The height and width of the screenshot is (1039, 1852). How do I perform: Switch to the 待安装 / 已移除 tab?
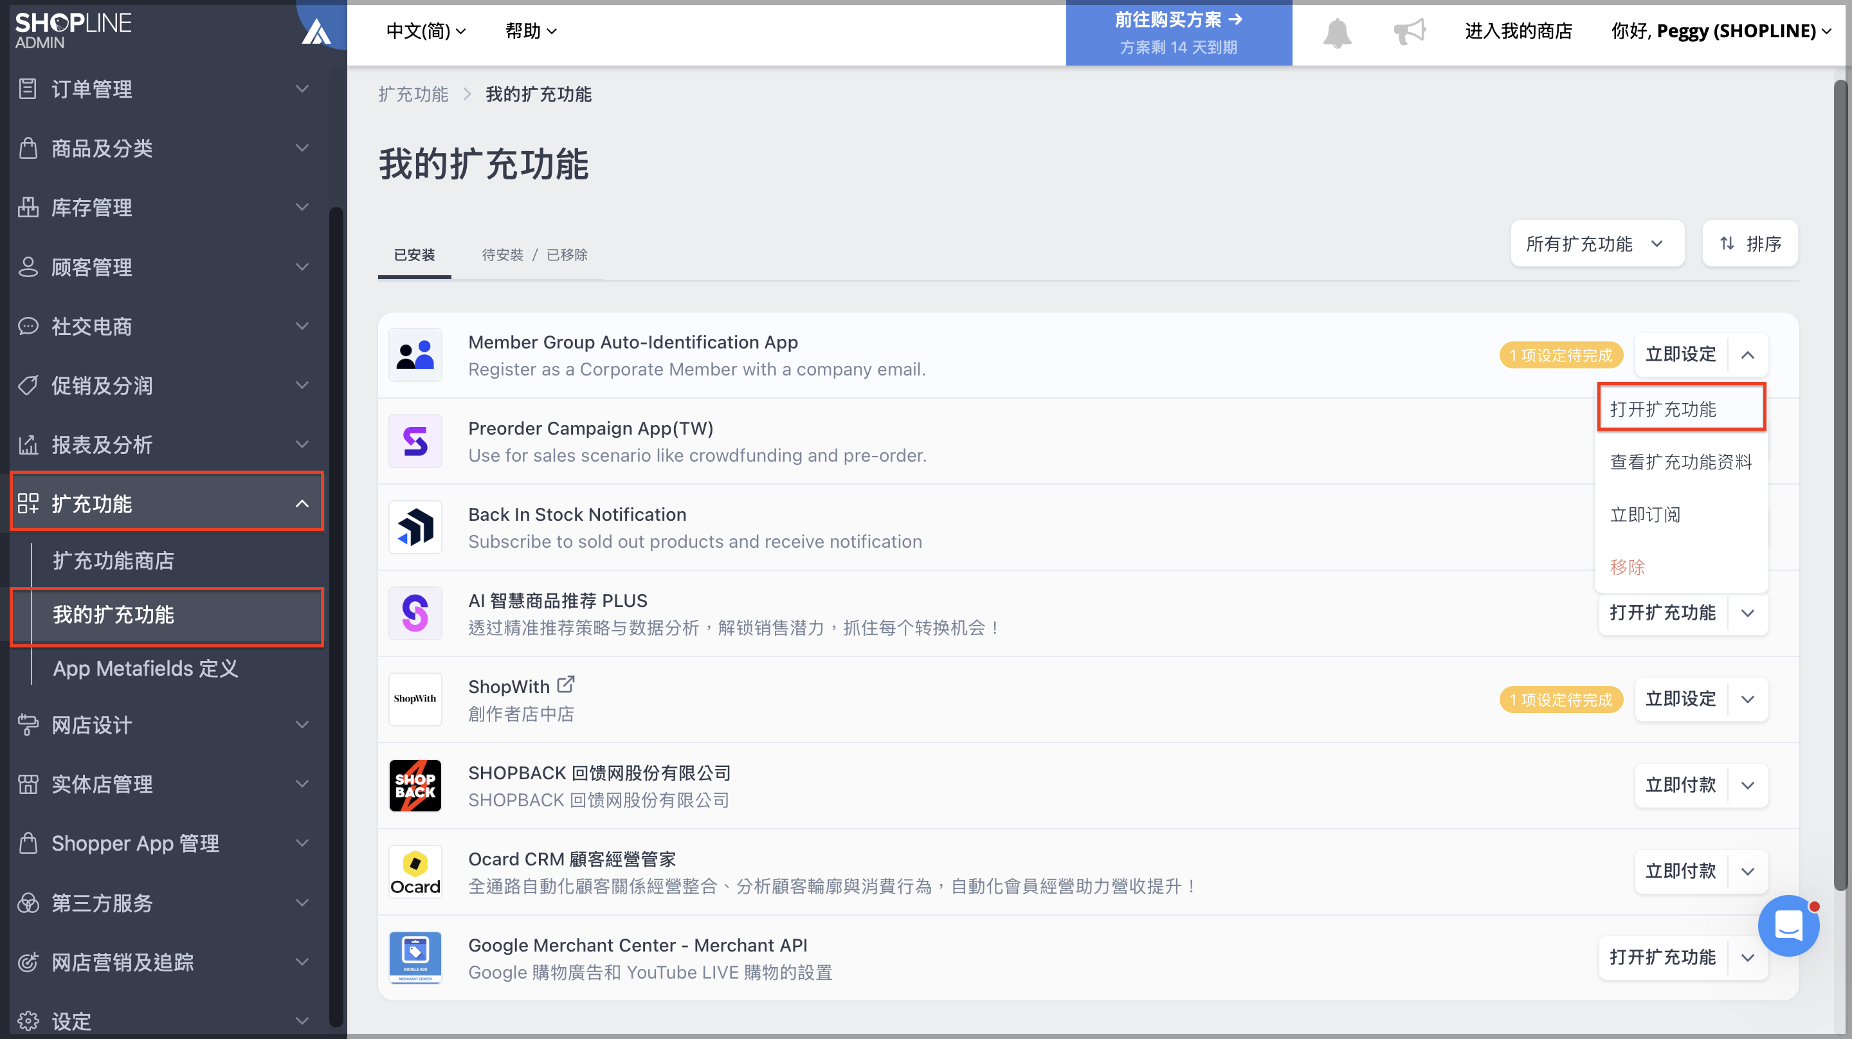[534, 255]
